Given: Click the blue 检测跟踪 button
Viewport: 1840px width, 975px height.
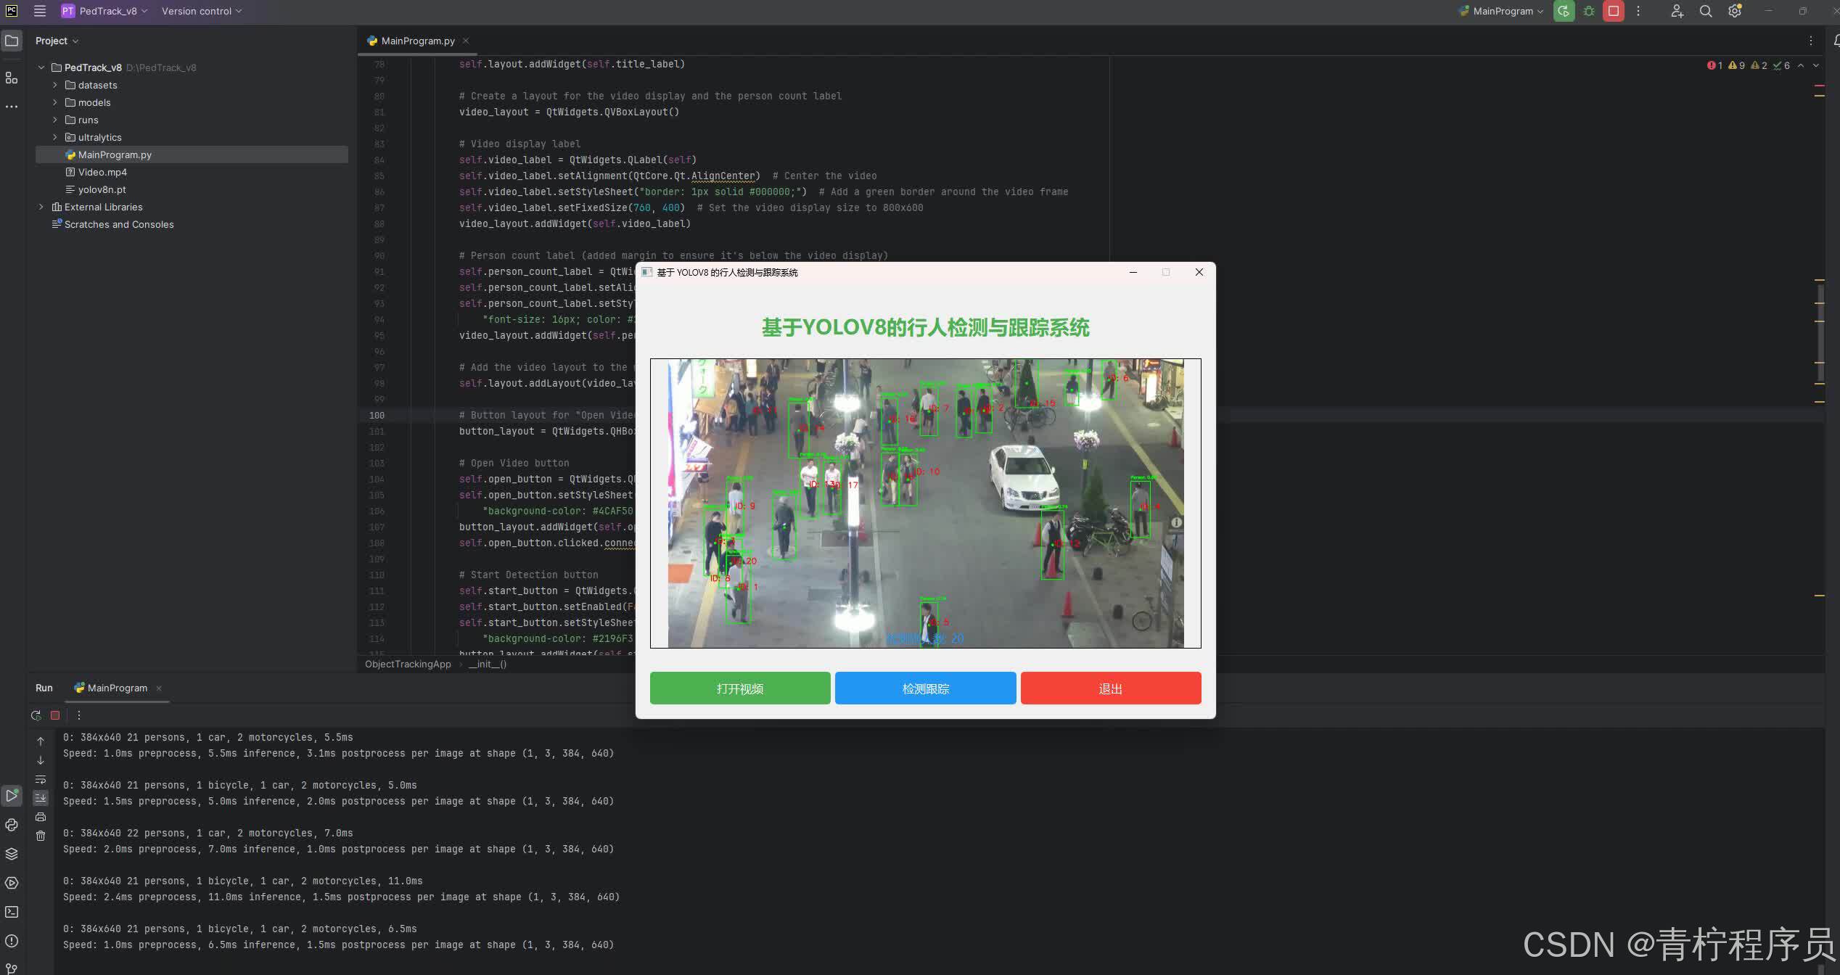Looking at the screenshot, I should tap(925, 688).
